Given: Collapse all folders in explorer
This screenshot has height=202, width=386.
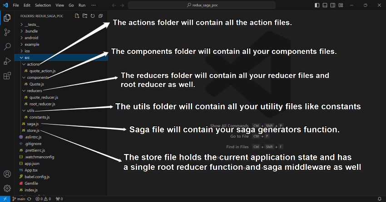Looking at the screenshot, I should pos(100,16).
